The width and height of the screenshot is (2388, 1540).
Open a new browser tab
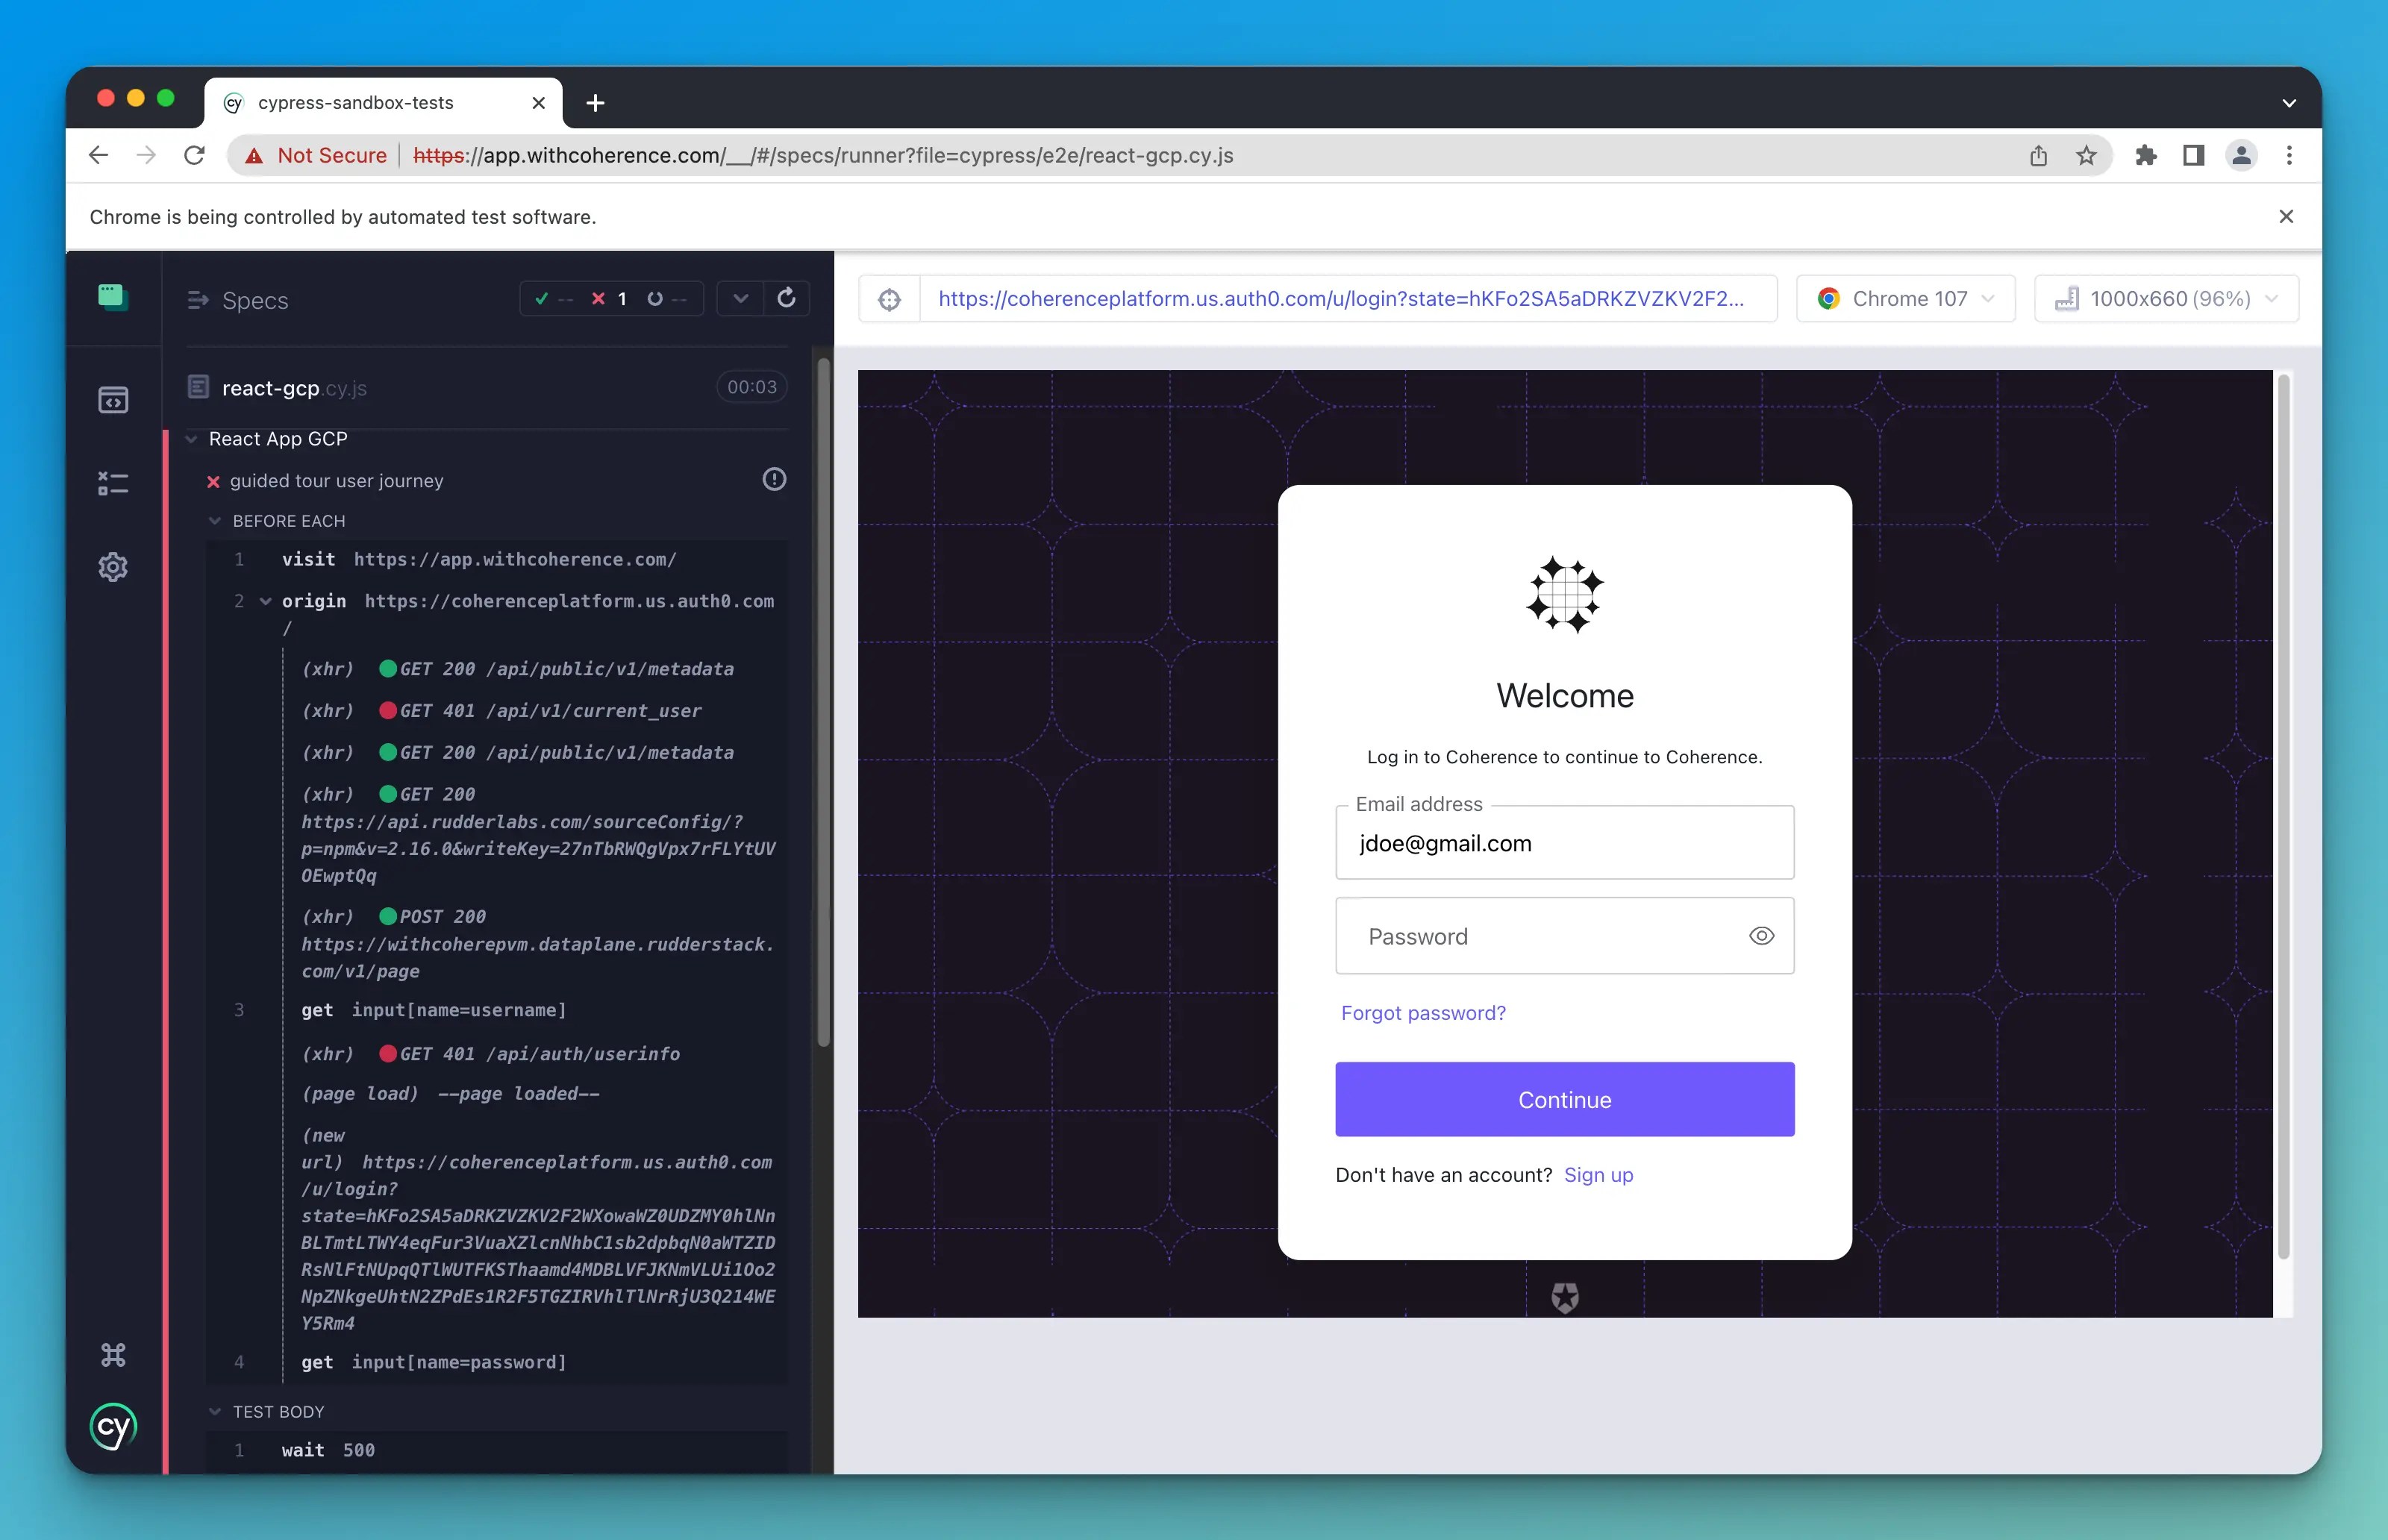[595, 103]
